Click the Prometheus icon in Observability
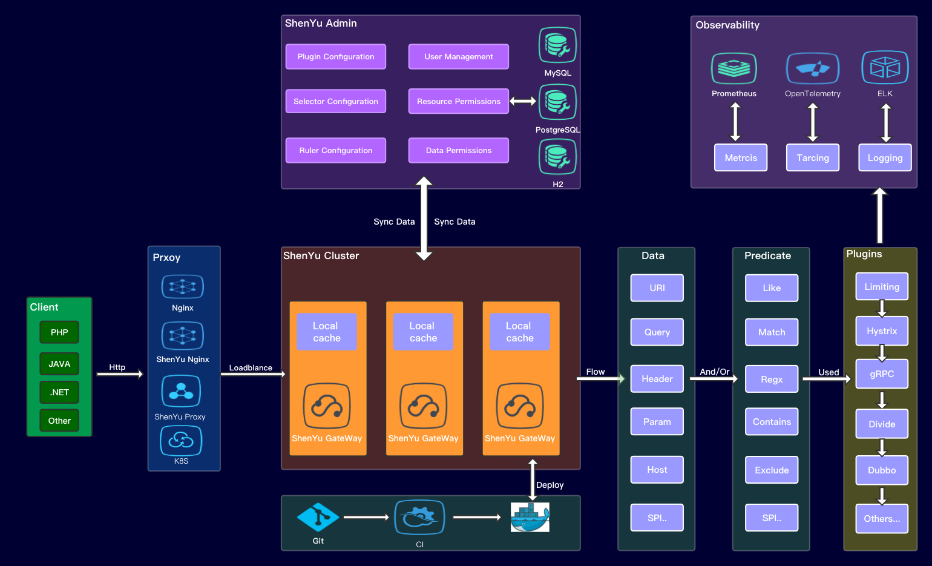This screenshot has width=932, height=566. tap(733, 68)
